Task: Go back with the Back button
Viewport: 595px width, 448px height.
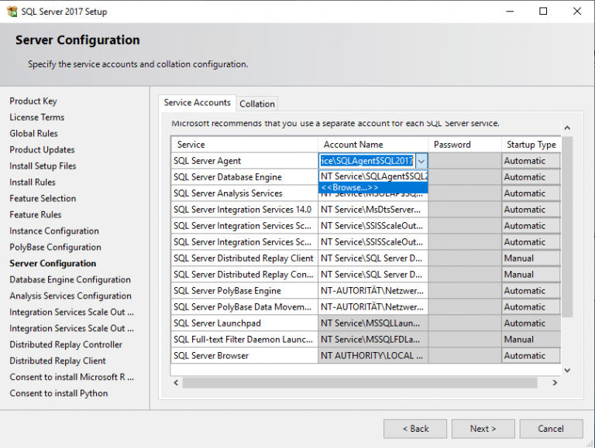Action: click(x=415, y=429)
